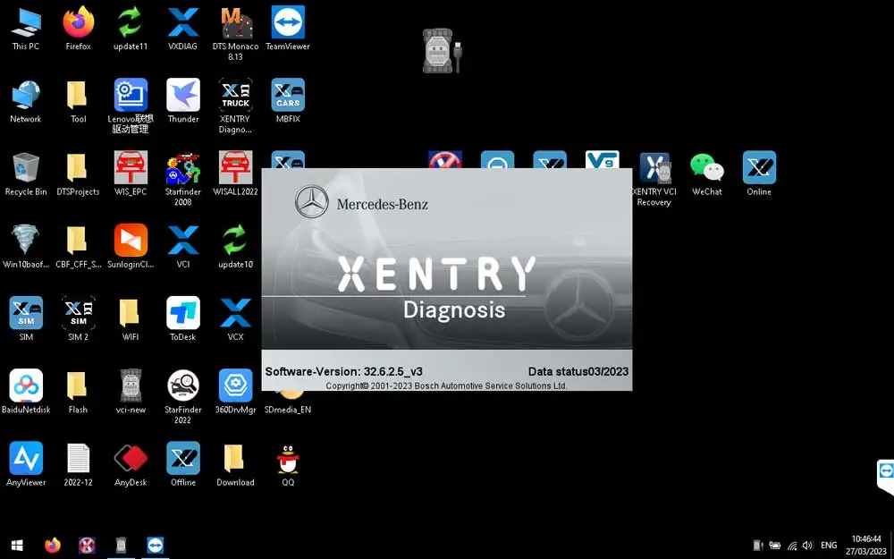This screenshot has height=559, width=894.
Task: Launch the QQ penguin icon
Action: coord(288,463)
